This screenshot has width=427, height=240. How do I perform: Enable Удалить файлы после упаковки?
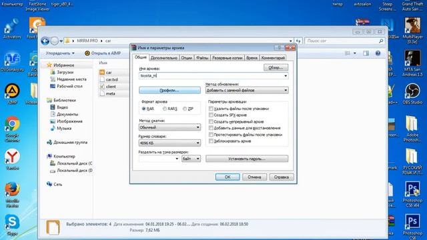pos(211,109)
